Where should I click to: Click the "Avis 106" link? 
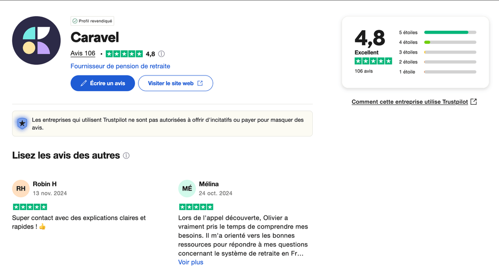(x=83, y=54)
